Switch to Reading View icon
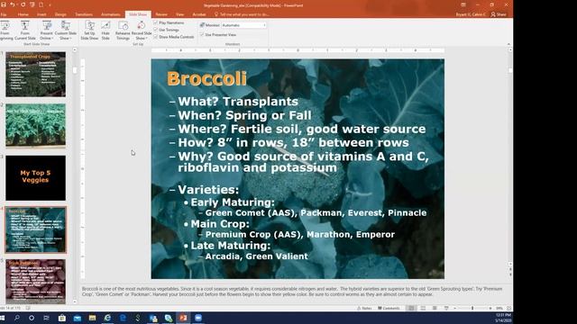Viewport: 577px width, 324px height. (x=435, y=308)
